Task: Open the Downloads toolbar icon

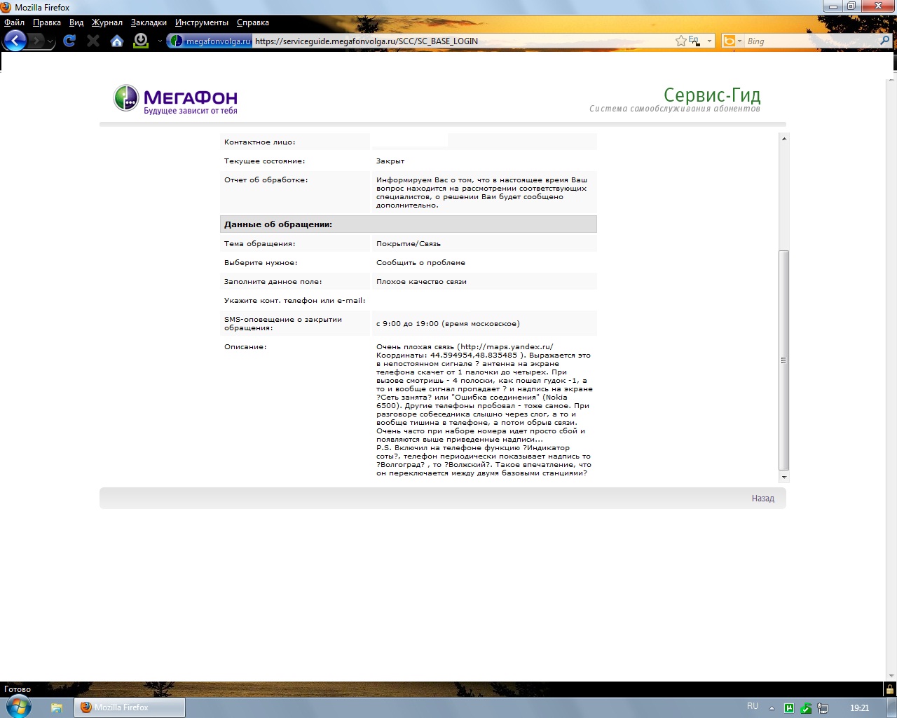Action: [x=141, y=41]
